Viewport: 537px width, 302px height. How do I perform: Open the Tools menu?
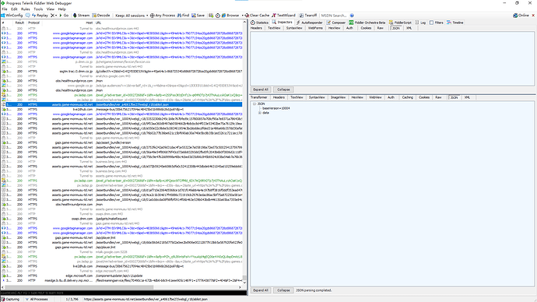38,9
